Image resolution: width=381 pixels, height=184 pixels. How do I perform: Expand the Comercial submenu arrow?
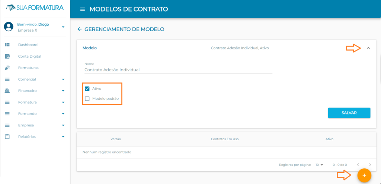(x=63, y=80)
